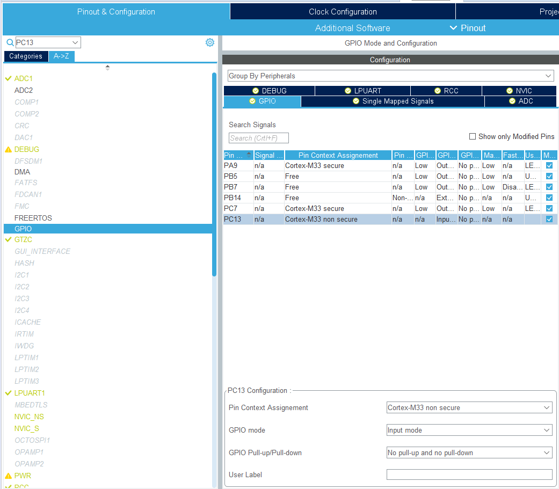
Task: Switch to the Clock Configuration tab
Action: 342,11
